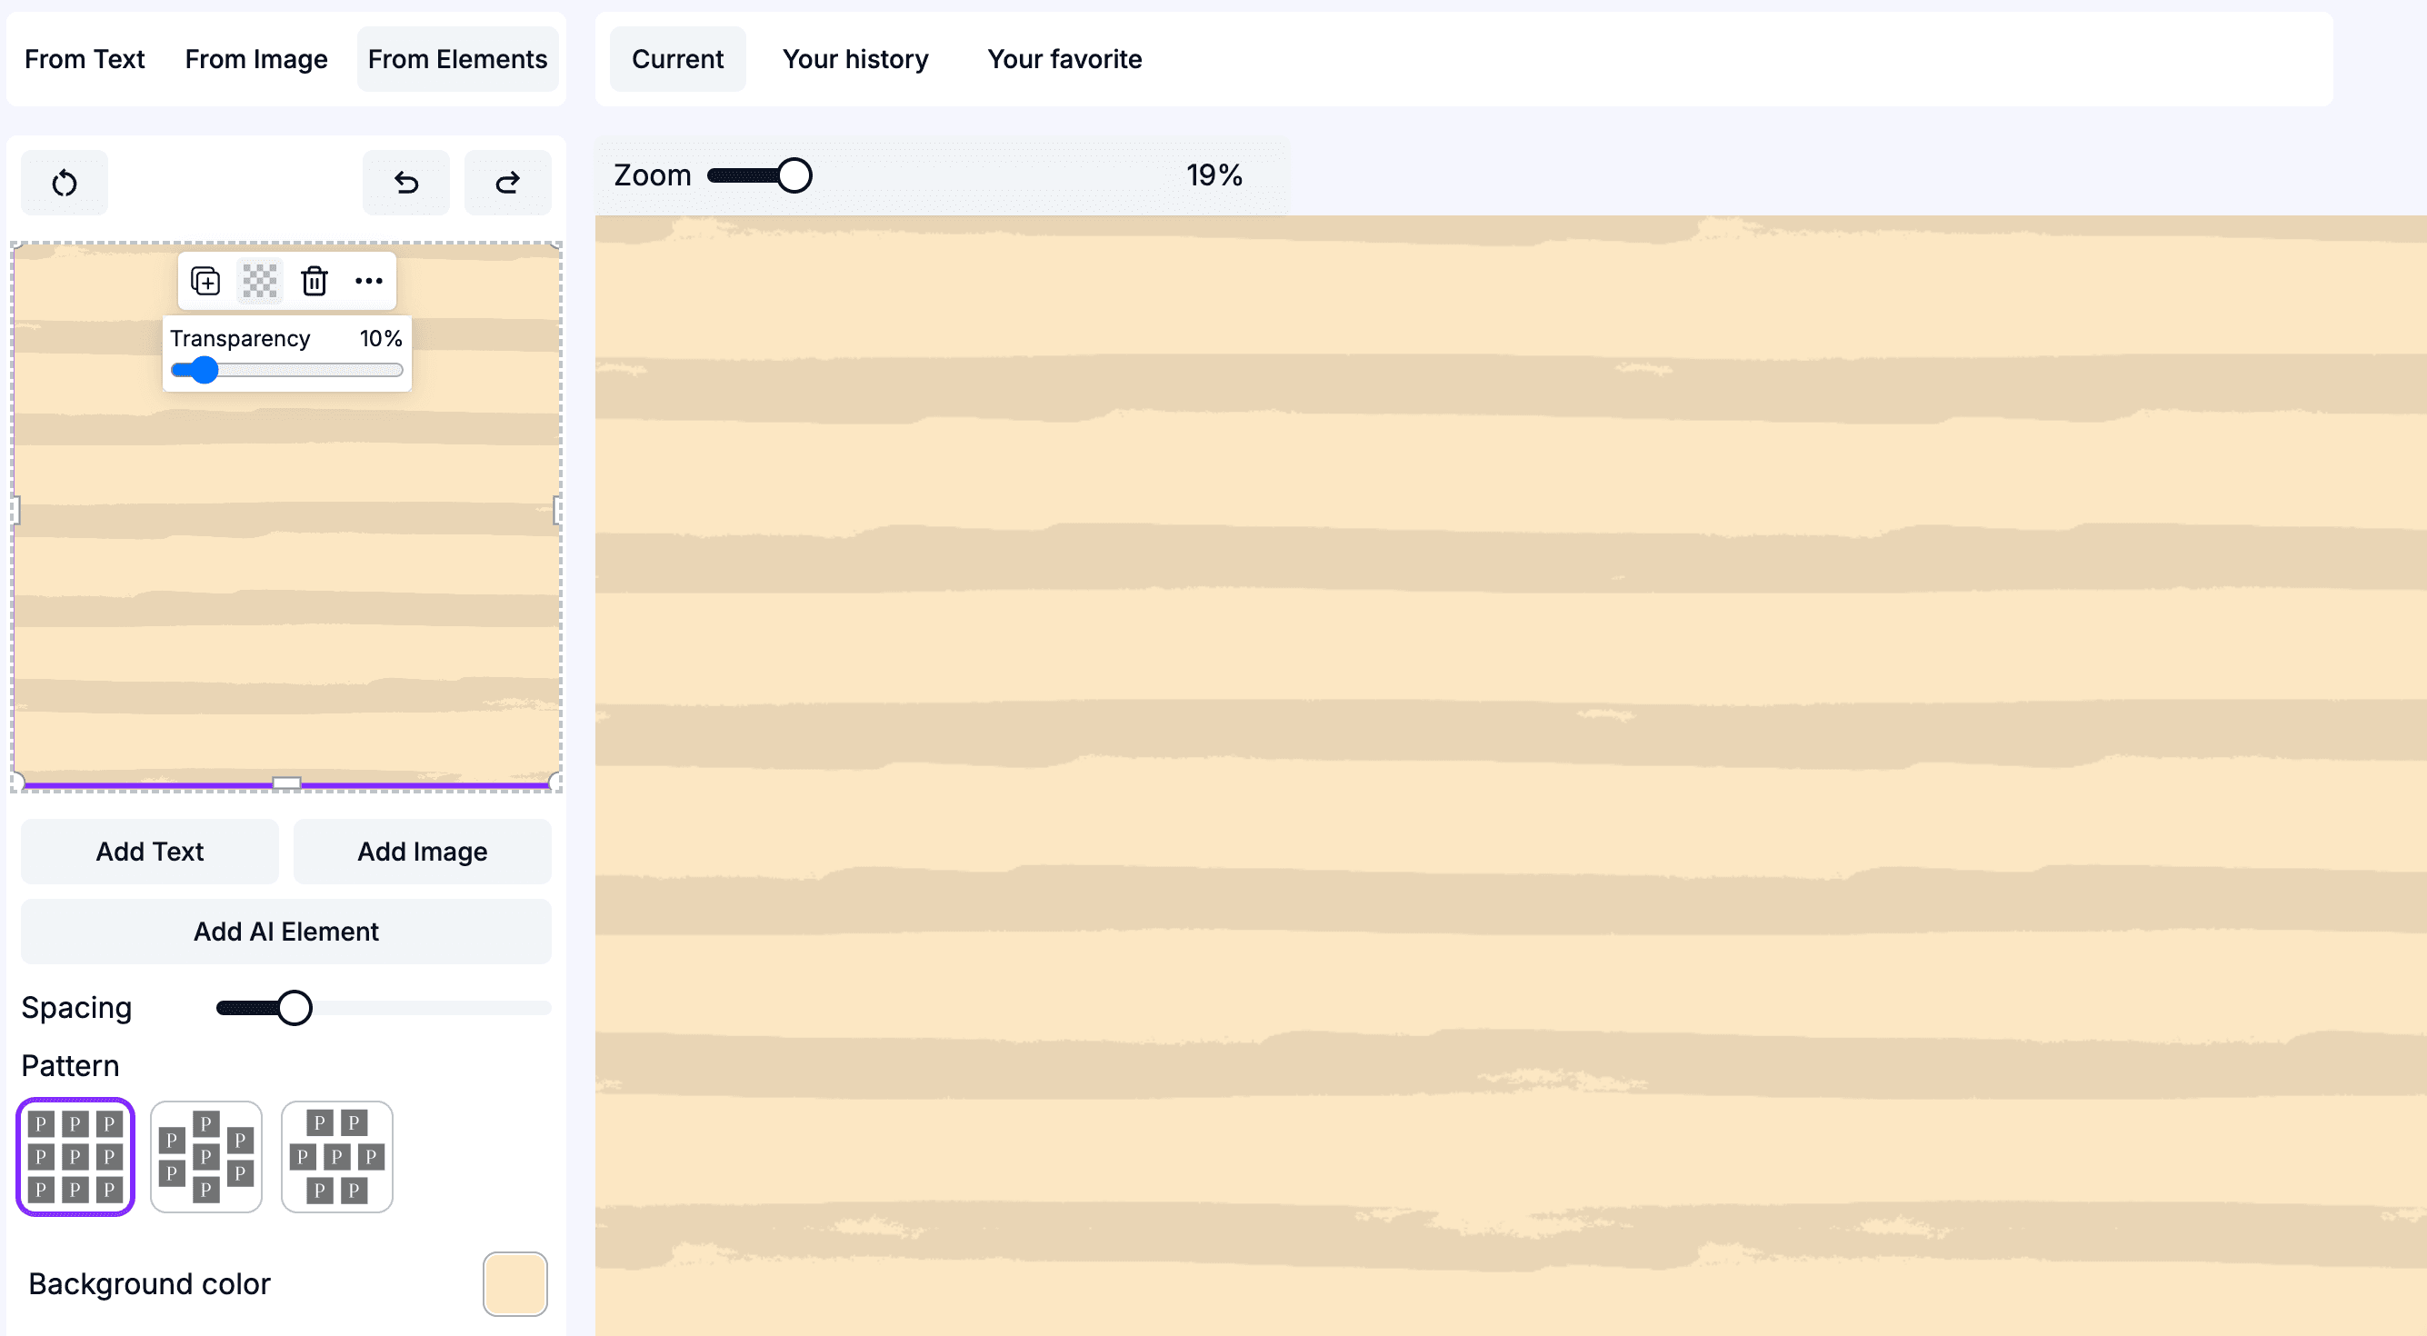Click the Undo arrow icon
2427x1336 pixels.
point(405,182)
